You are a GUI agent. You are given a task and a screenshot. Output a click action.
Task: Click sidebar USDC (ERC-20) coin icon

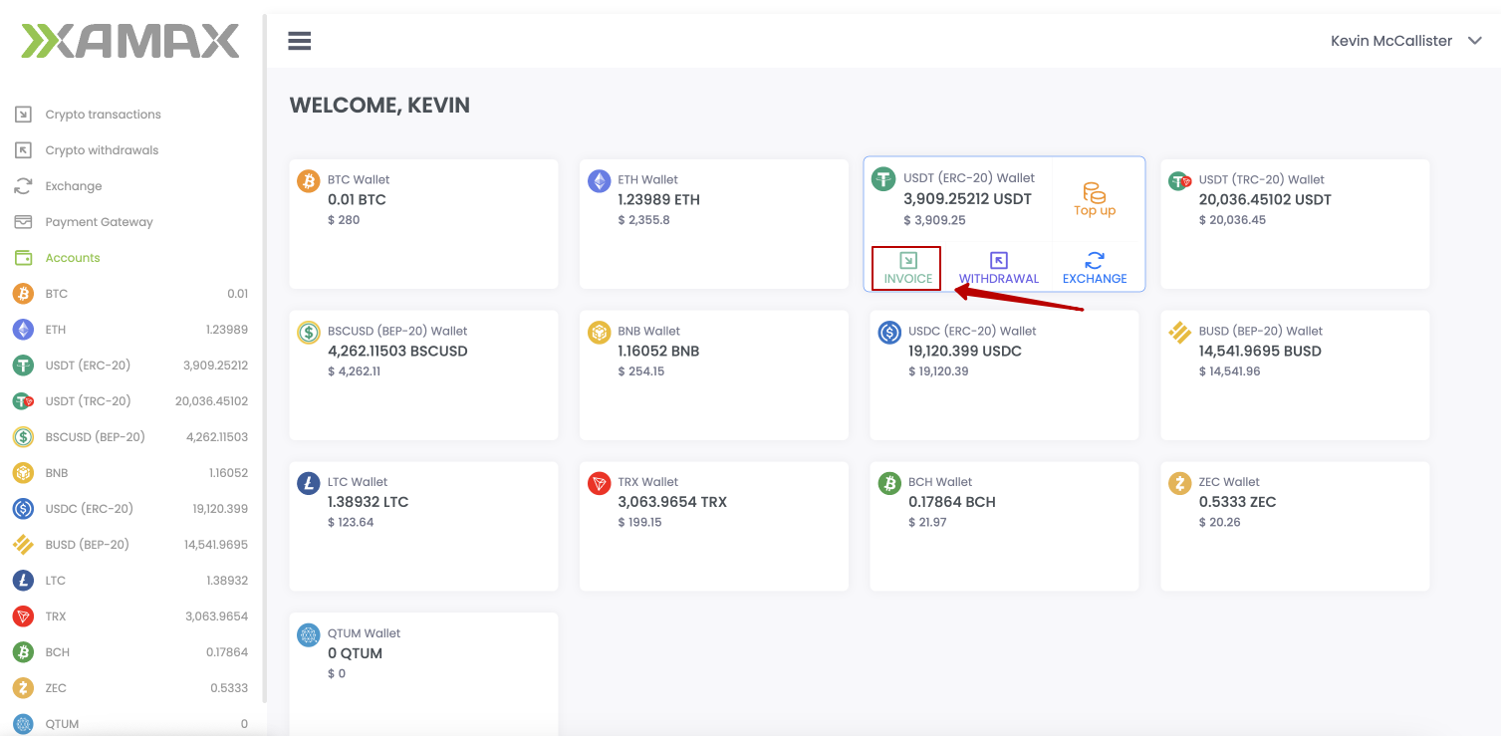(23, 509)
